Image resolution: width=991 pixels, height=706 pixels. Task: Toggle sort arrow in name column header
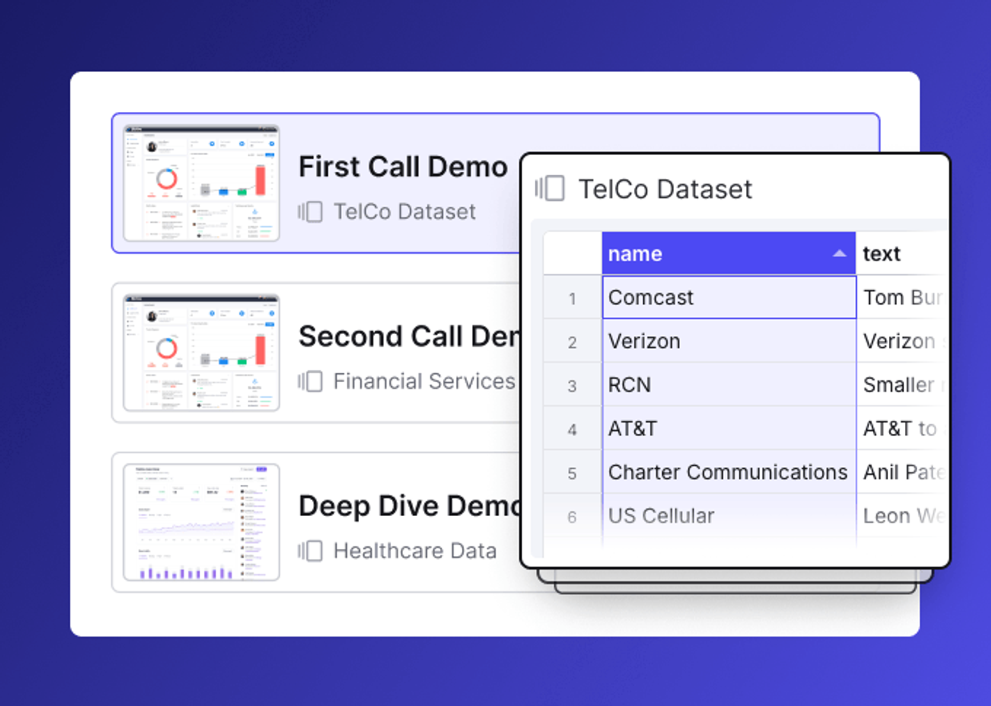pos(839,253)
